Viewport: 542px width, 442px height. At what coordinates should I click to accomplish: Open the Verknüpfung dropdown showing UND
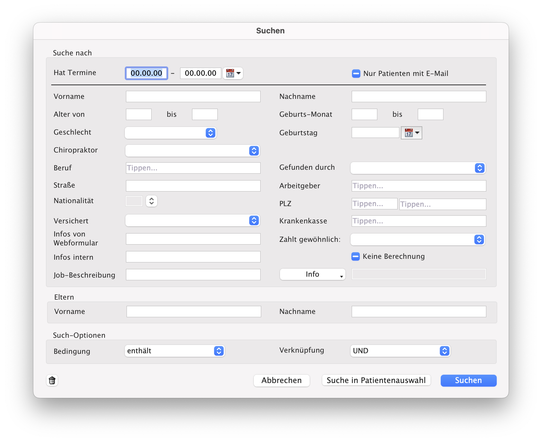click(400, 351)
